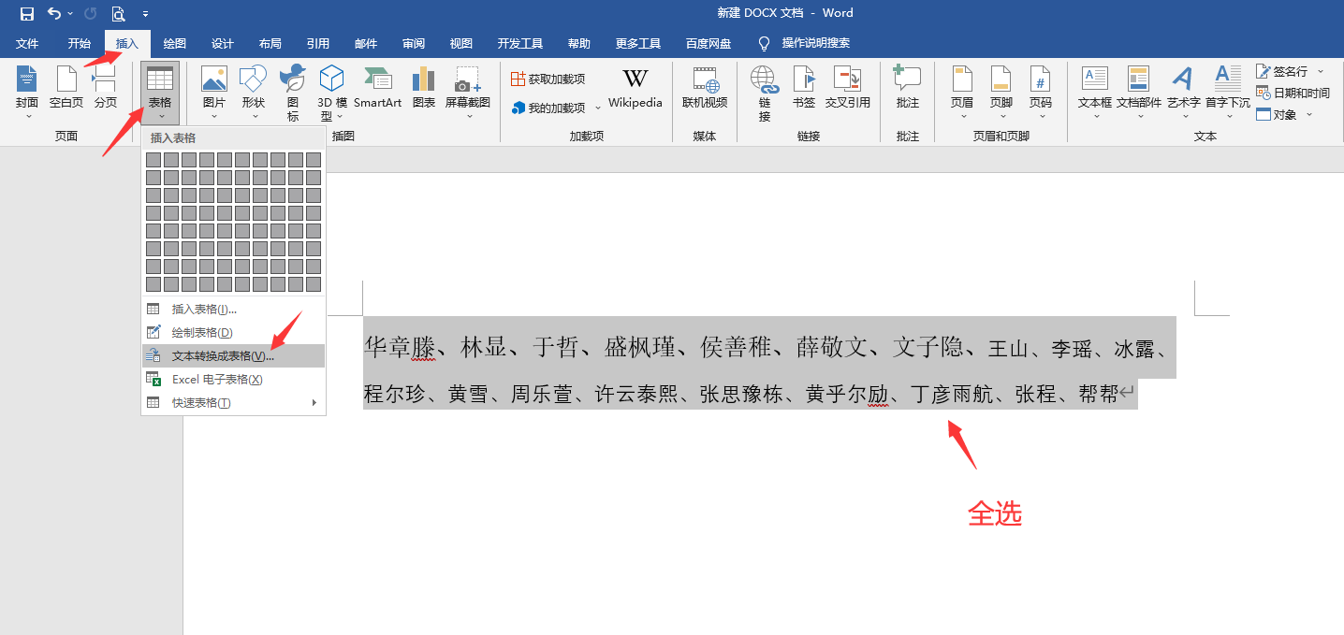Switch to the 视图 tab
The width and height of the screenshot is (1344, 635).
point(461,44)
